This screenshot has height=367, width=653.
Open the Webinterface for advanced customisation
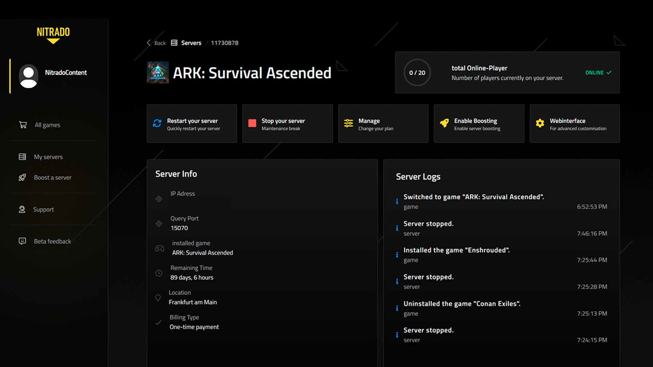[x=574, y=124]
